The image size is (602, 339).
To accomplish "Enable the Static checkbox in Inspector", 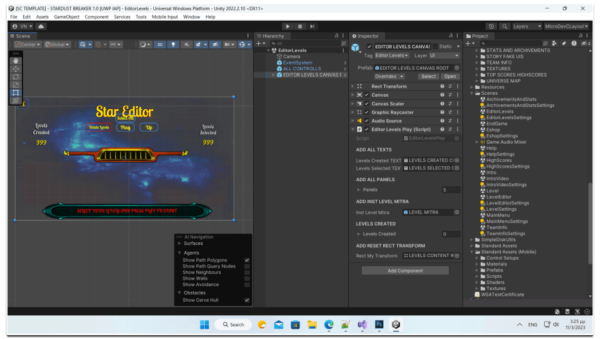I will (x=435, y=46).
